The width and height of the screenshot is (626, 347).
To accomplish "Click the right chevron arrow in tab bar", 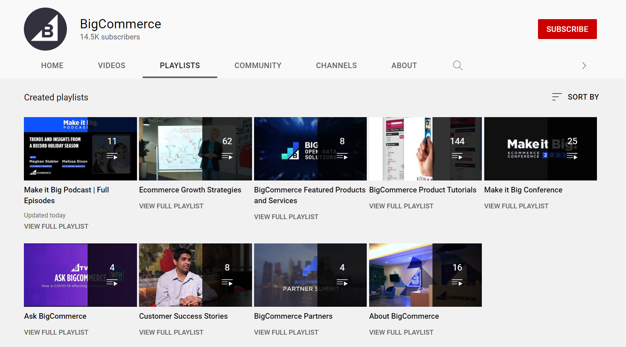I will [584, 65].
